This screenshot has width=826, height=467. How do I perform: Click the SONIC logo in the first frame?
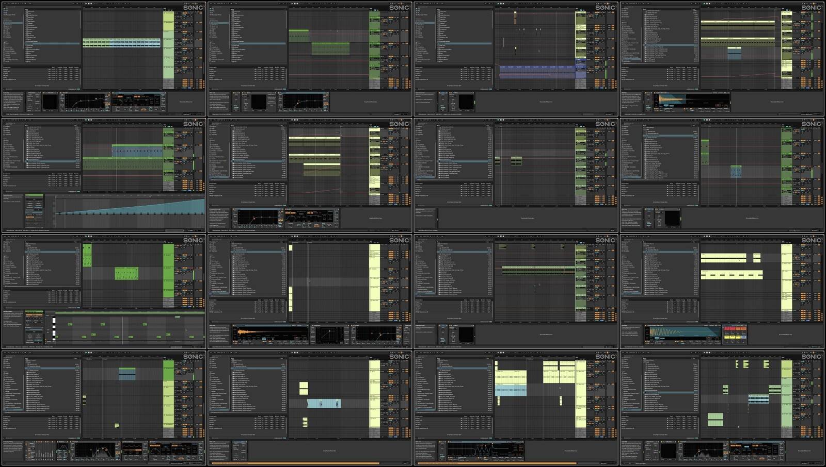pyautogui.click(x=193, y=8)
